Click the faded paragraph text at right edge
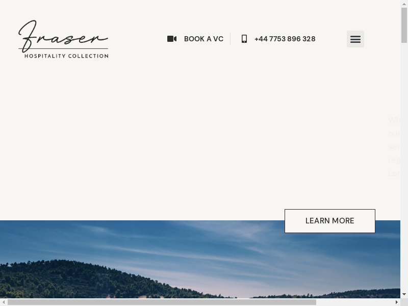 394,147
